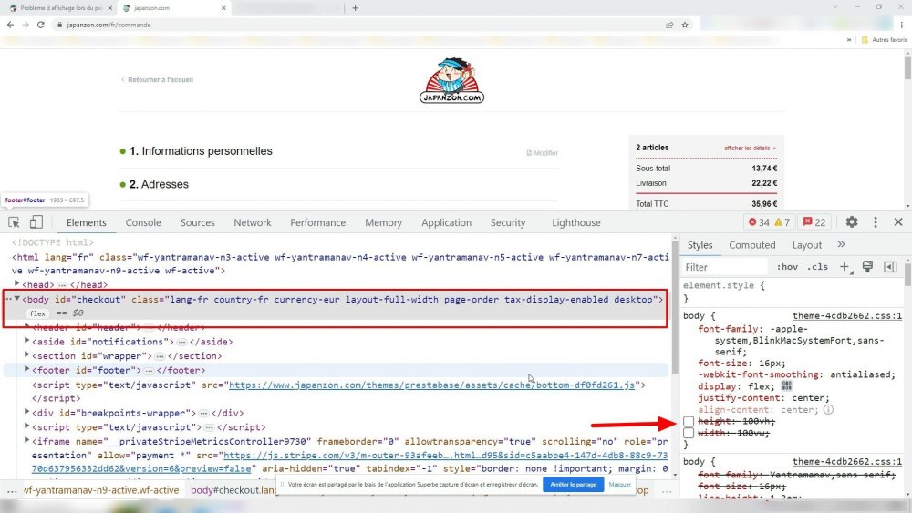912x513 pixels.
Task: Expand the div#breakpoints-wrapper node
Action: pos(26,412)
